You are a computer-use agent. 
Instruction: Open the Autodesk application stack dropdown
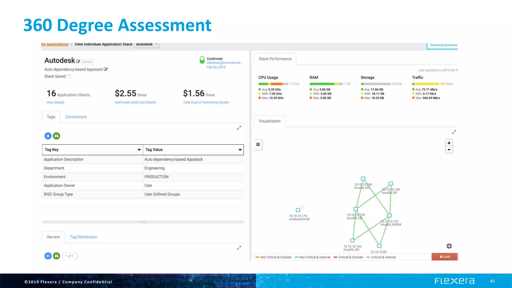coord(147,44)
